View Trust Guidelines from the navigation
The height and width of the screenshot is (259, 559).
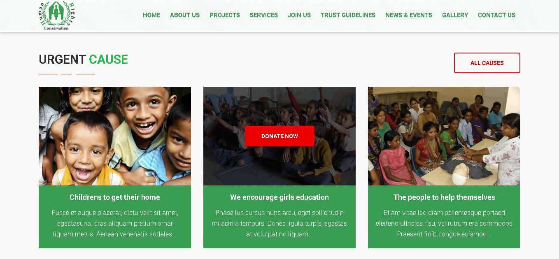coord(348,15)
